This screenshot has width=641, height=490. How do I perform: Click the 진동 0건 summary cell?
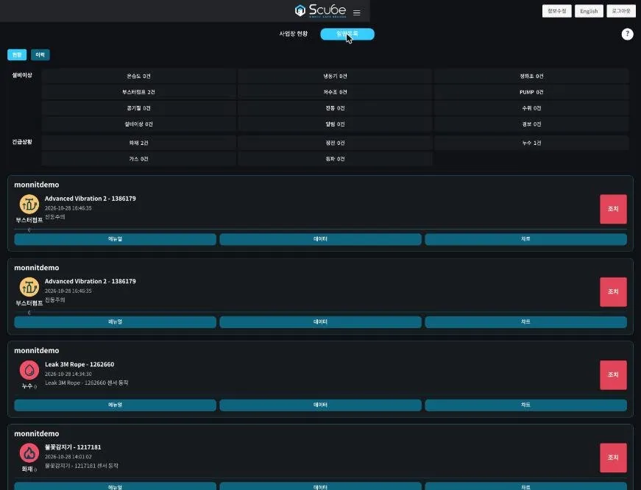click(x=335, y=108)
